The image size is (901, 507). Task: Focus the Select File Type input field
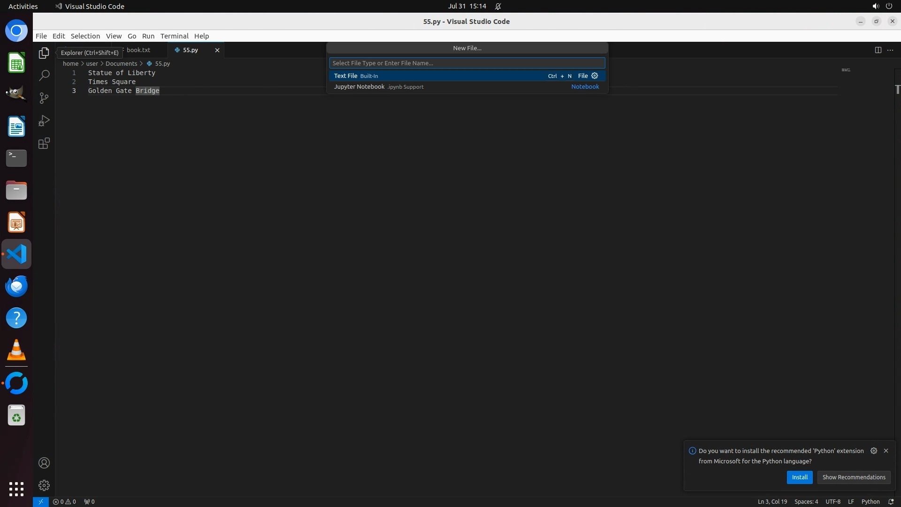(467, 63)
